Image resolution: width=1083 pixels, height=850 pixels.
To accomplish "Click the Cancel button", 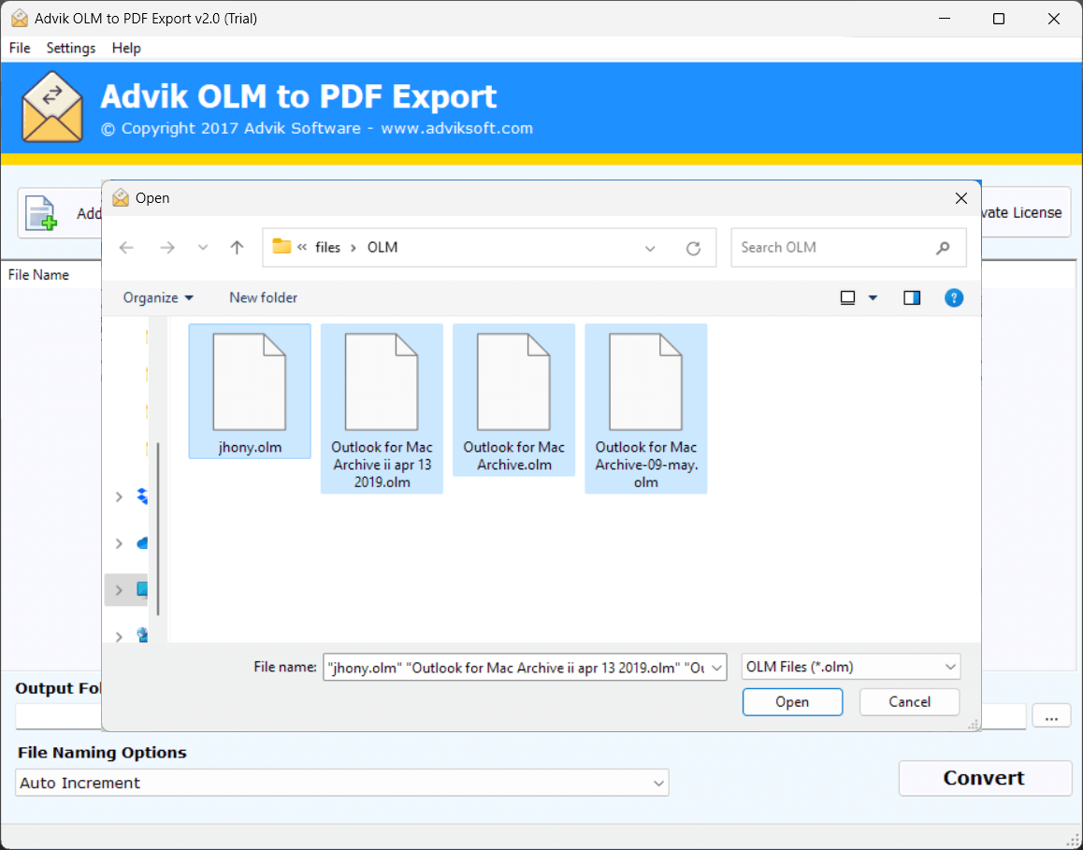I will 909,701.
